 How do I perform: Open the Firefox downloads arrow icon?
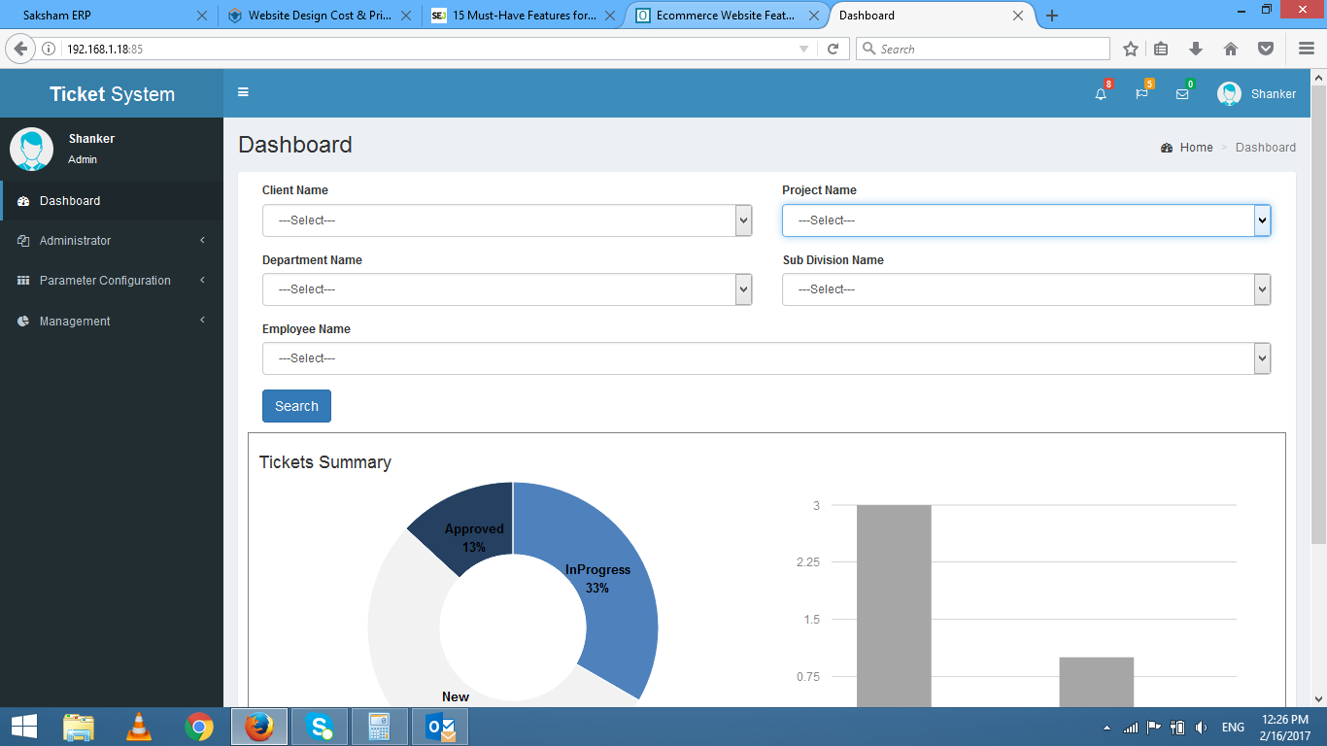1196,49
